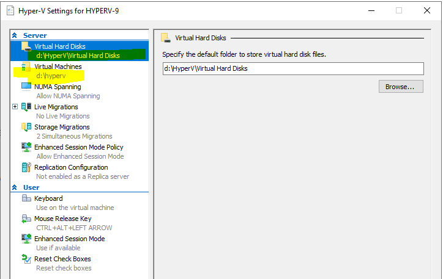Click the Browse... button
The image size is (443, 279).
click(x=401, y=87)
